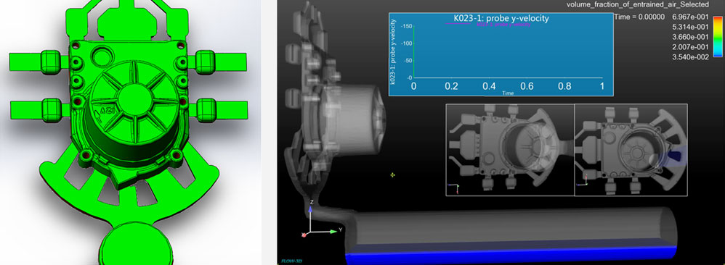This screenshot has width=725, height=265.
Task: Click the 3.540e-002 legend minimum value
Action: pos(692,57)
